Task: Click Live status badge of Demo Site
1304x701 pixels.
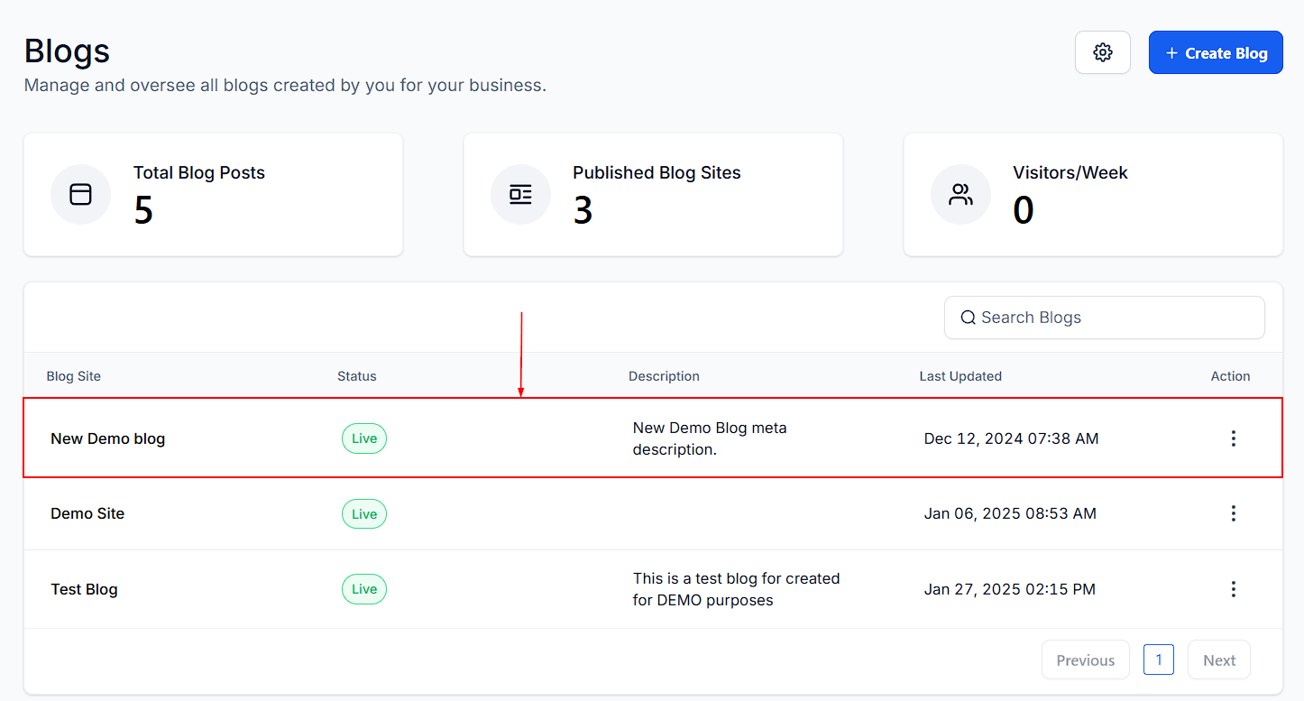Action: point(364,513)
